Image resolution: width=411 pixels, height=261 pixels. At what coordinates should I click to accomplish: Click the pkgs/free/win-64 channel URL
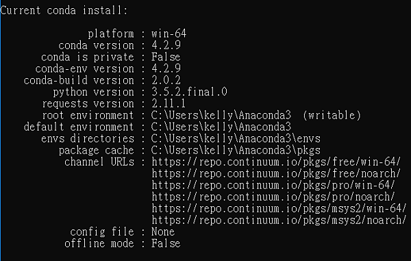[x=276, y=162]
